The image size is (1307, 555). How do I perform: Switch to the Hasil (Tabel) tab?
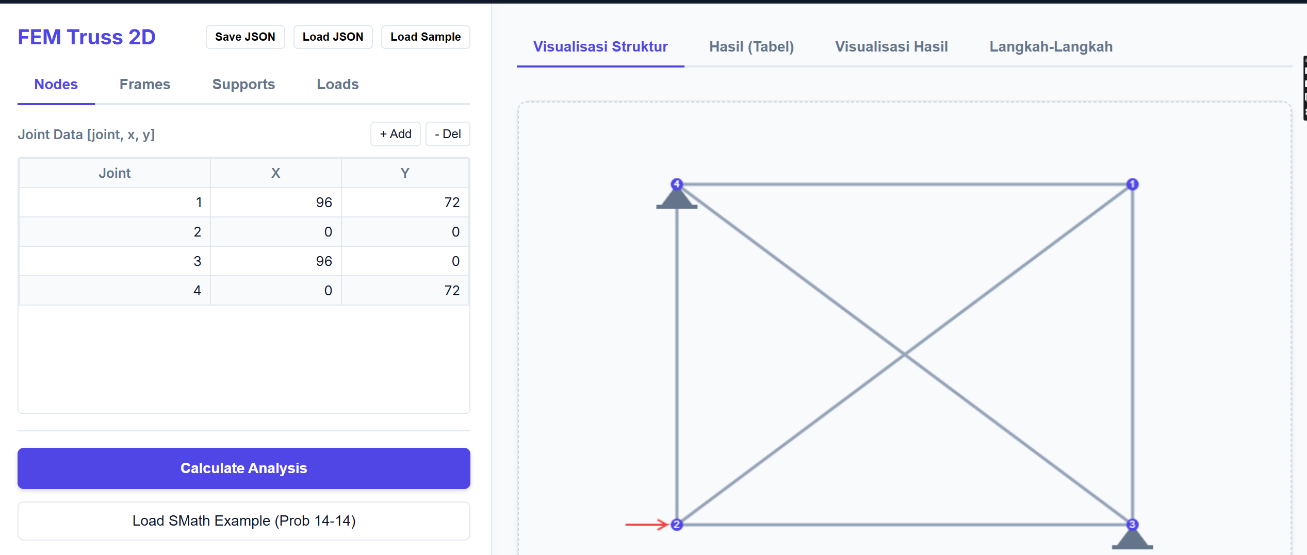point(751,46)
